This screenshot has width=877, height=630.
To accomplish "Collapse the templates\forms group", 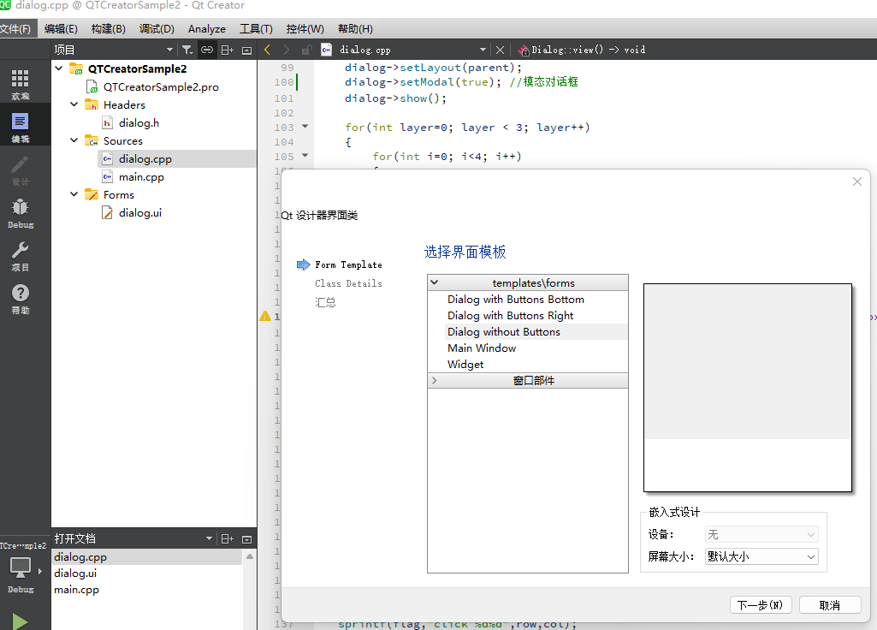I will coord(435,282).
